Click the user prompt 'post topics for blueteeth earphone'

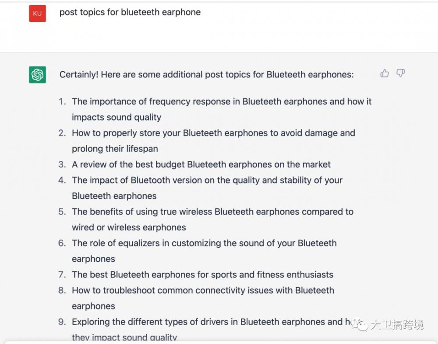pos(130,12)
